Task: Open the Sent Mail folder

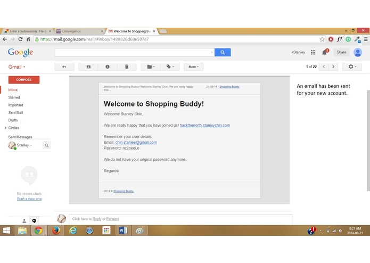Action: pos(15,112)
